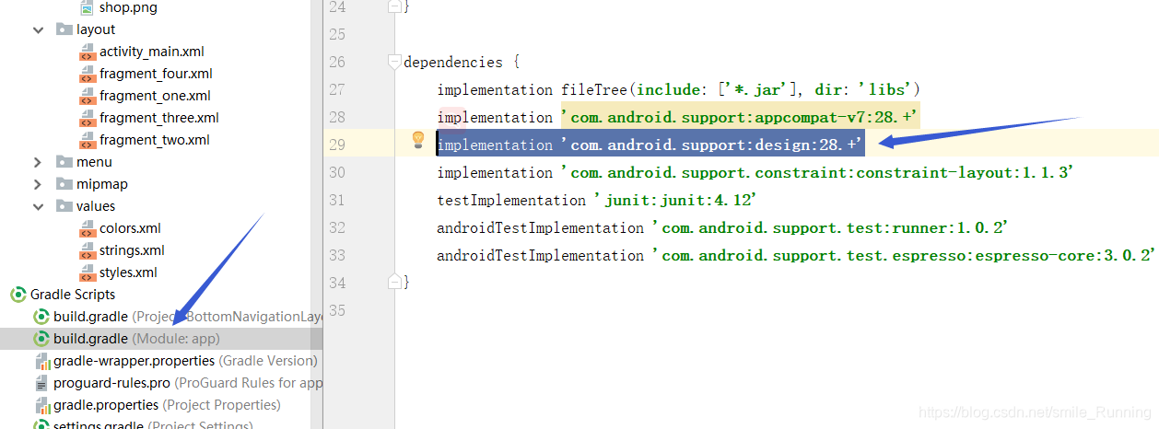Image resolution: width=1159 pixels, height=429 pixels.
Task: Open the shop.png file
Action: (x=128, y=7)
